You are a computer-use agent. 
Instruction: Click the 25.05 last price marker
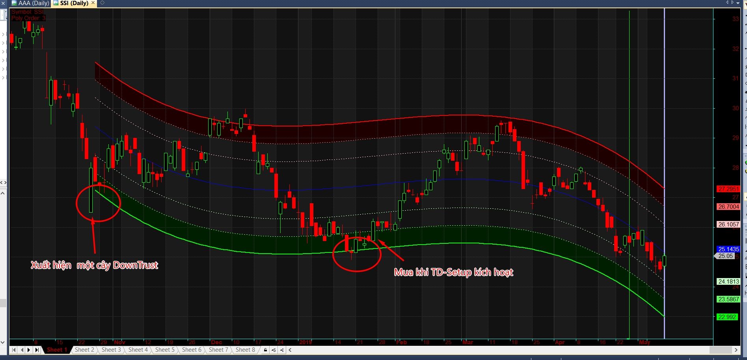(x=725, y=256)
